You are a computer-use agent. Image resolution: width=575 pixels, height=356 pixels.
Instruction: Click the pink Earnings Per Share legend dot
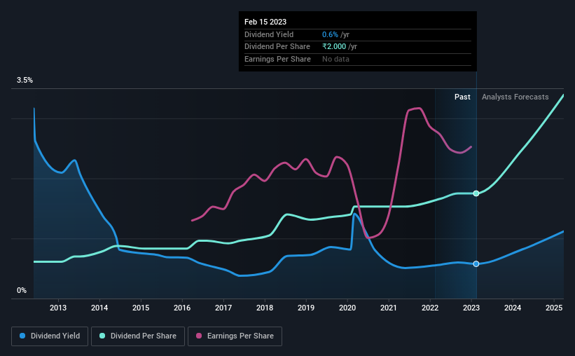199,336
